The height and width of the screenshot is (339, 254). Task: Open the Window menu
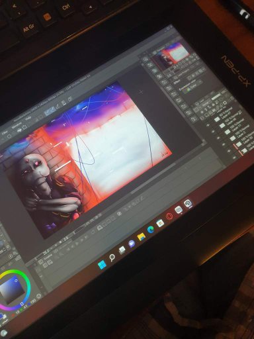[x=16, y=126]
